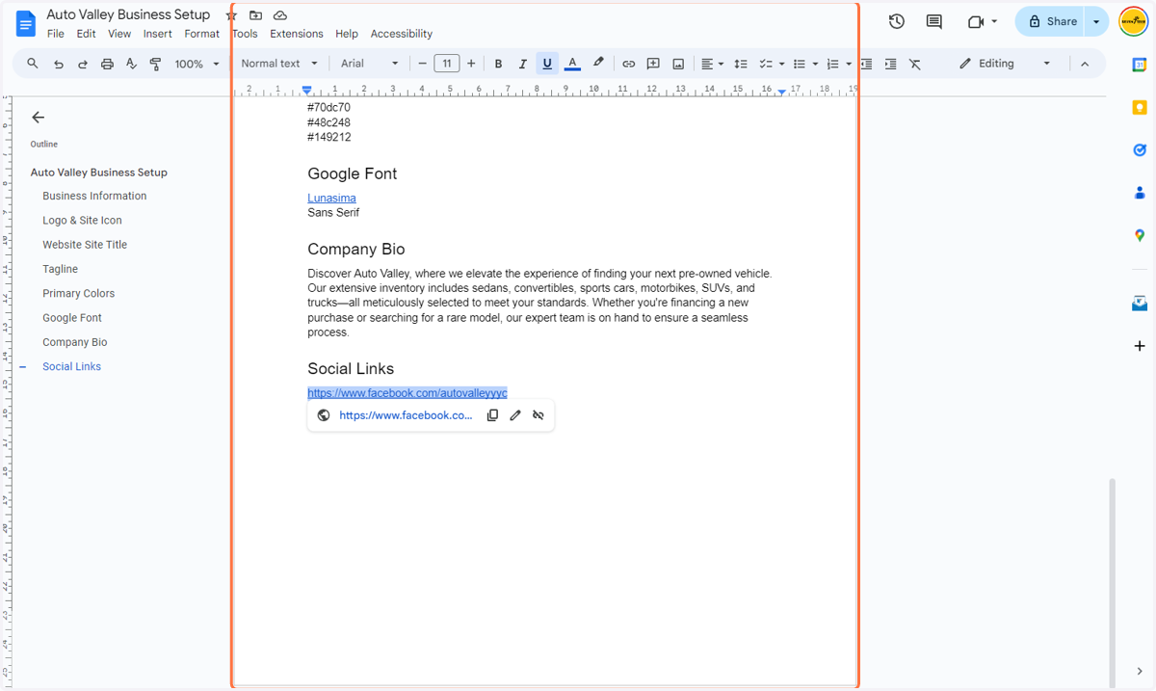
Task: Redo the last action
Action: [x=83, y=64]
